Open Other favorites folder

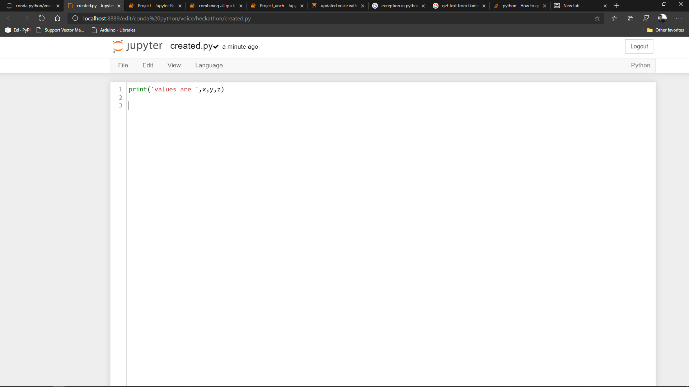pos(665,30)
